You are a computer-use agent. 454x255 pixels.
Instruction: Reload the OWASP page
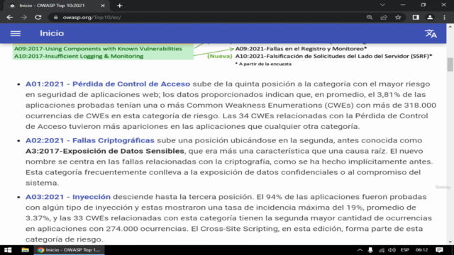(x=38, y=17)
